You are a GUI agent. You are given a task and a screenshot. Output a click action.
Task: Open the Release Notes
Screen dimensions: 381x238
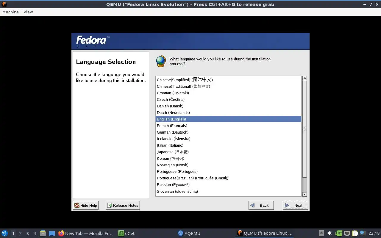tap(123, 205)
